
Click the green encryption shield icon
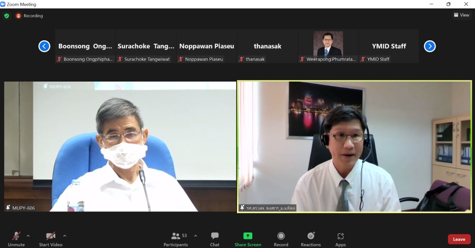pos(7,16)
